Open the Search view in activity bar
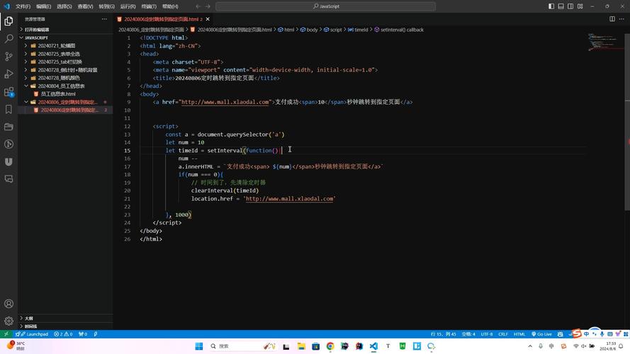 [x=9, y=39]
